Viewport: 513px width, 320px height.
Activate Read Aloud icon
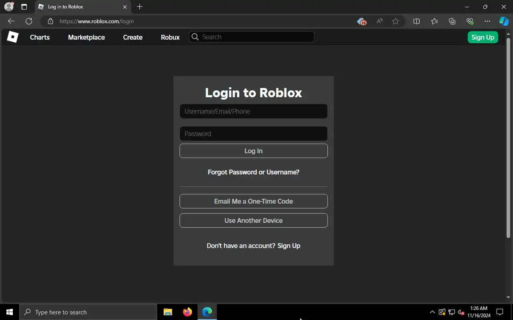(379, 21)
